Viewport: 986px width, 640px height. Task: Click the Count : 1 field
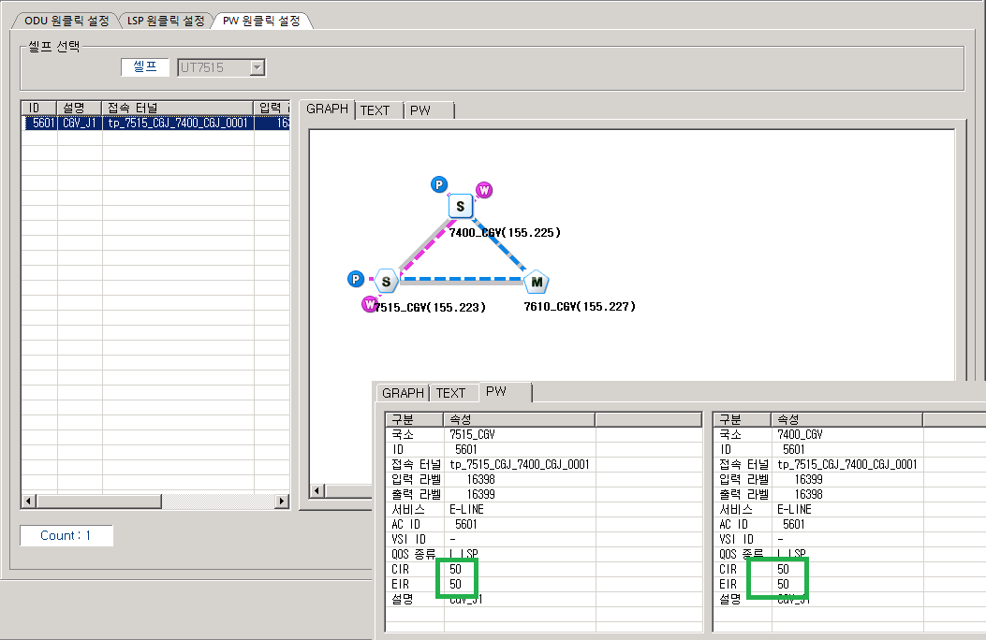66,536
